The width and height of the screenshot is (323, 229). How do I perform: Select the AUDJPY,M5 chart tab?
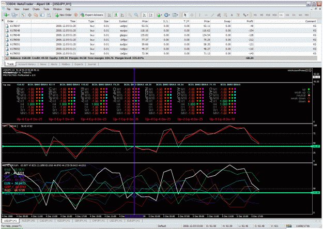coord(28,221)
